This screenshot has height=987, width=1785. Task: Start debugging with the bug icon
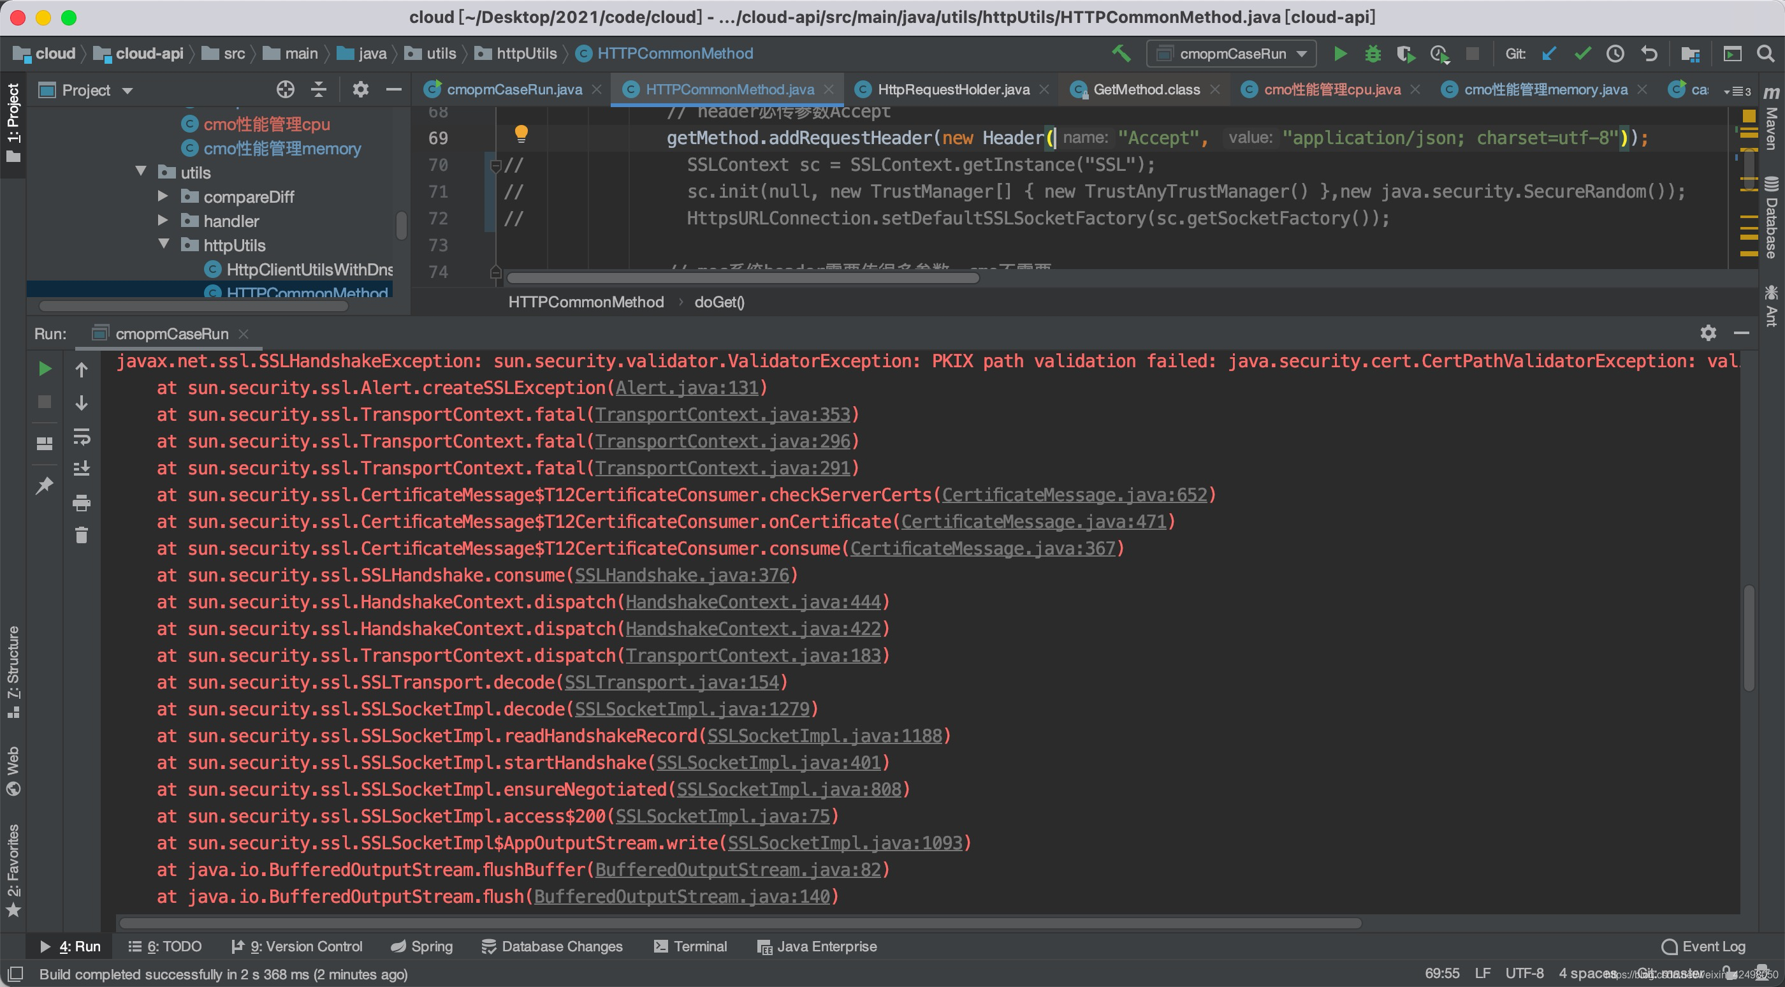tap(1373, 54)
